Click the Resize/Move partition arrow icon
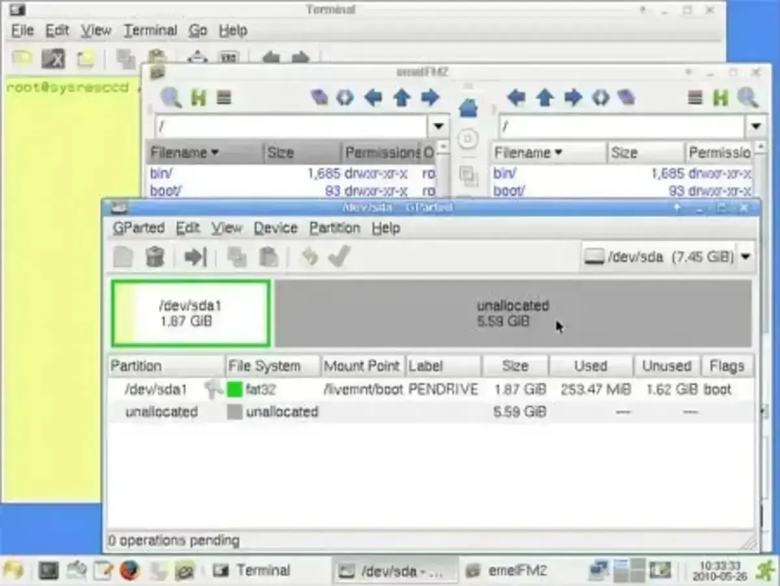Screen dimensions: 780x586 coord(195,257)
